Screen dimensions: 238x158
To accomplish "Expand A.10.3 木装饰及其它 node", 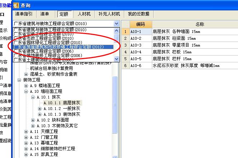I will (x=33, y=126).
